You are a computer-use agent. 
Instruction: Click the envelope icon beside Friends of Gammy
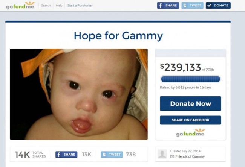172,156
